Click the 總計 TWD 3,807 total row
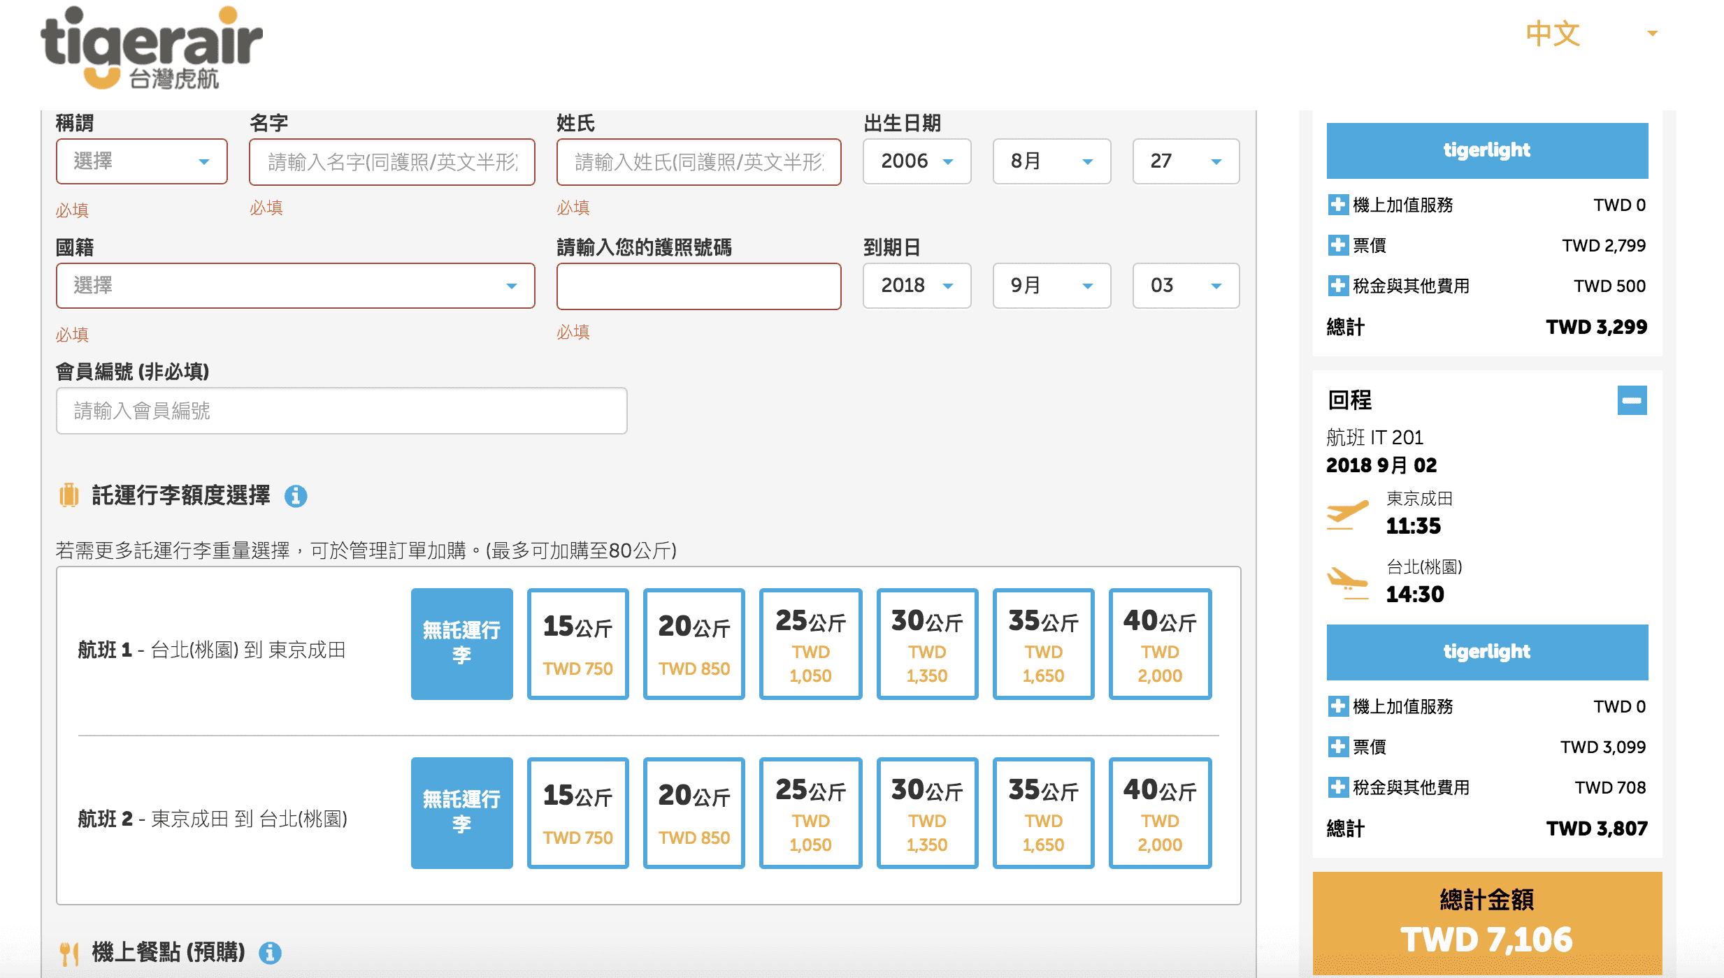 [x=1487, y=829]
